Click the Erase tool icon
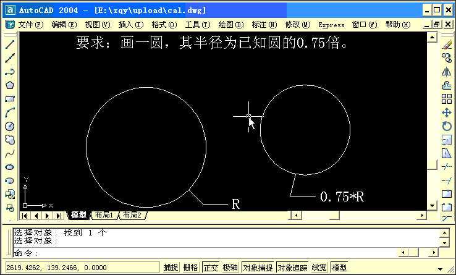The image size is (456, 275). coord(447,44)
